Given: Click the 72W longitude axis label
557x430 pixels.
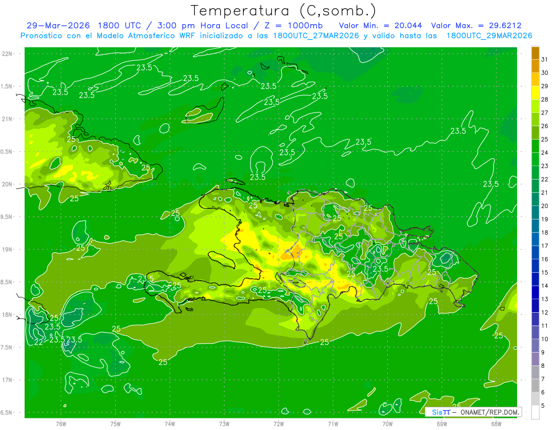Looking at the screenshot, I should (278, 424).
